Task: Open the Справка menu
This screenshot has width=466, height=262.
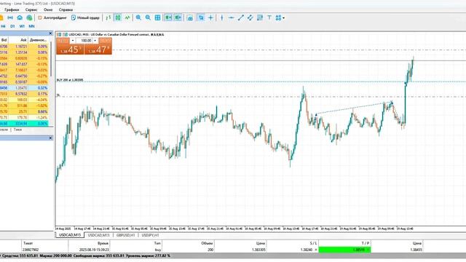Action: coord(66,9)
